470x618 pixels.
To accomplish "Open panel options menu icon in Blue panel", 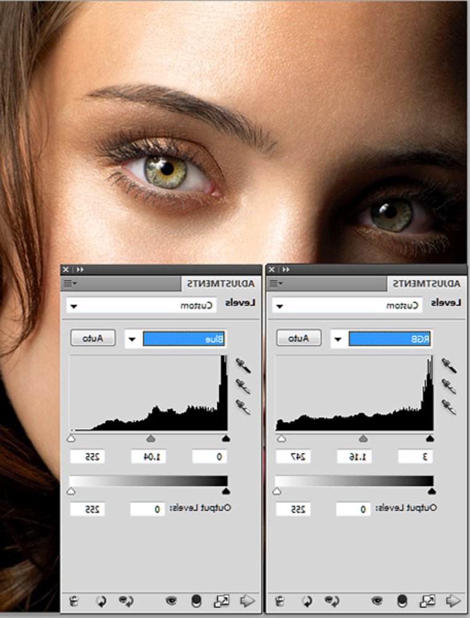I will tap(70, 284).
